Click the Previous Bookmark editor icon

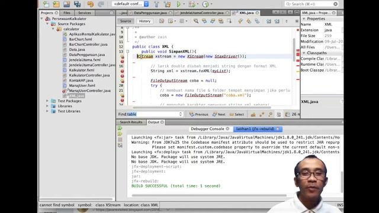click(x=240, y=21)
